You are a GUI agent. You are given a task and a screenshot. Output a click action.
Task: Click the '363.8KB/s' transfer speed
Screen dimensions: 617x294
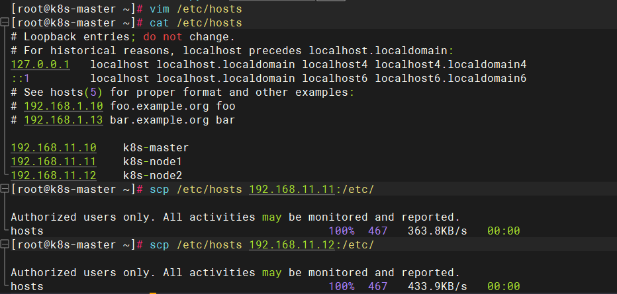pos(437,231)
